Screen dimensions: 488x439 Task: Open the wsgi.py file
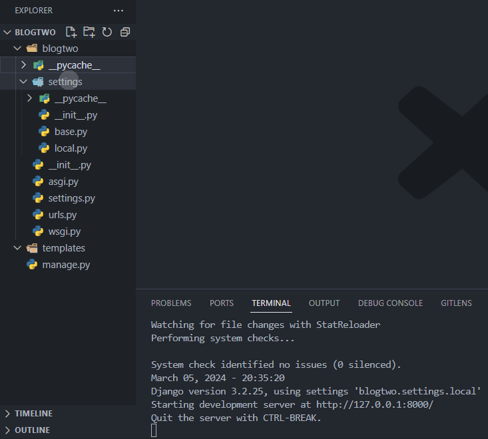coord(64,231)
